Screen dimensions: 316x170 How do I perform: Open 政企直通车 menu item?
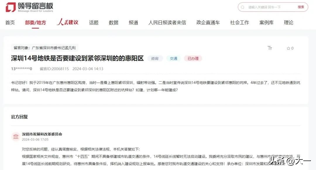(x=208, y=22)
